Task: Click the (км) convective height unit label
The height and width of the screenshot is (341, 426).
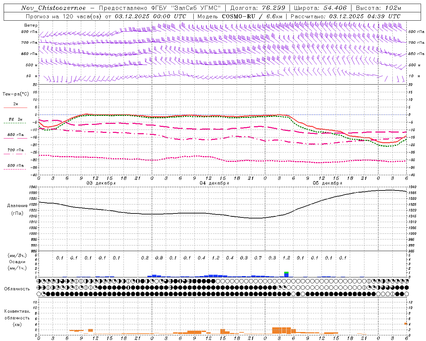Action: tap(17, 324)
